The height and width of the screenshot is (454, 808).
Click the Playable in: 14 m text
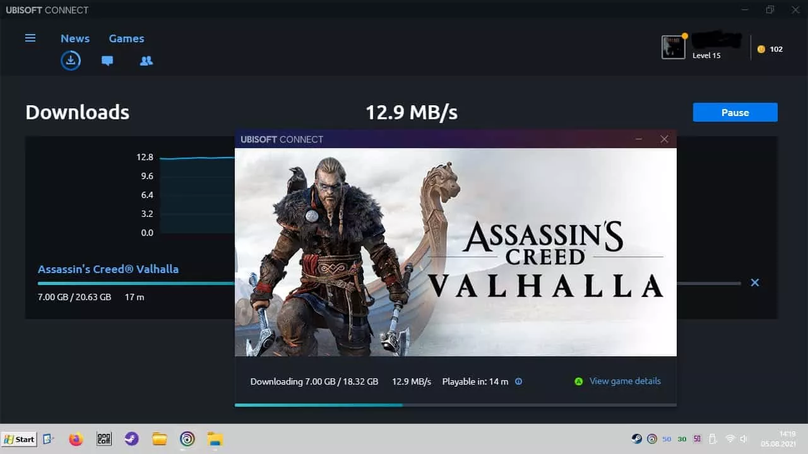(x=475, y=381)
